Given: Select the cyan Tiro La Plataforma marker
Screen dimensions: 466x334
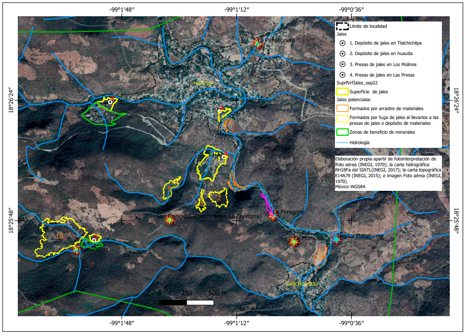Looking at the screenshot, I should 336,239.
